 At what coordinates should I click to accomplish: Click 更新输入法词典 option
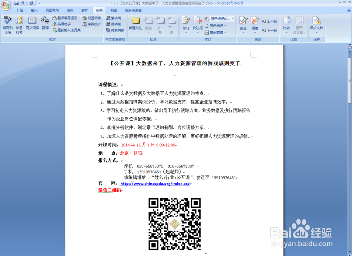[67, 30]
